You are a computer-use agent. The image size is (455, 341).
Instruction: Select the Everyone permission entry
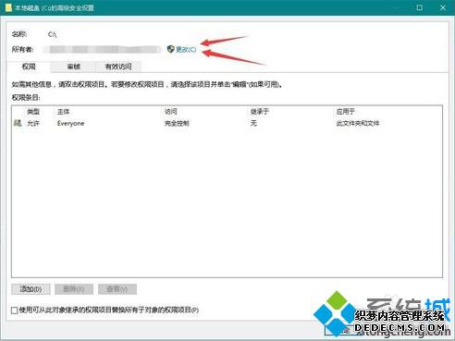(x=227, y=123)
